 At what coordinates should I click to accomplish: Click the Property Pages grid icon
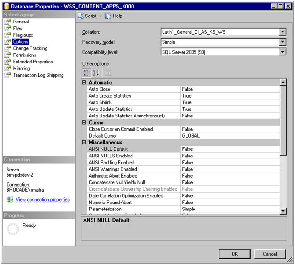(x=108, y=73)
